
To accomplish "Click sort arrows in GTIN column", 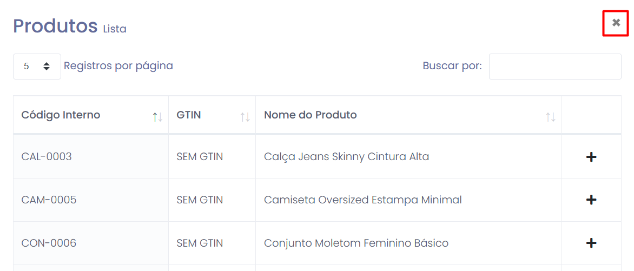I will [x=245, y=117].
